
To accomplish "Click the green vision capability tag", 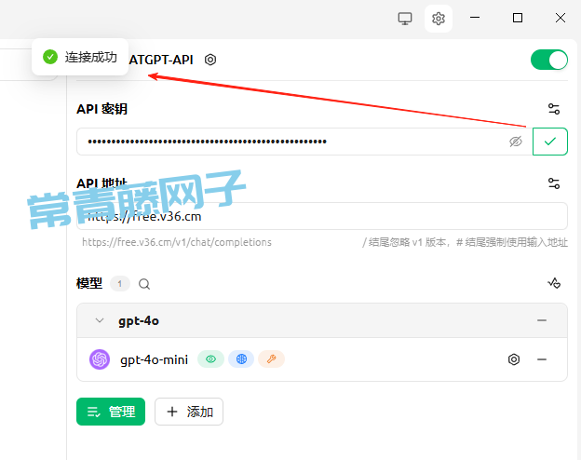I will click(210, 359).
